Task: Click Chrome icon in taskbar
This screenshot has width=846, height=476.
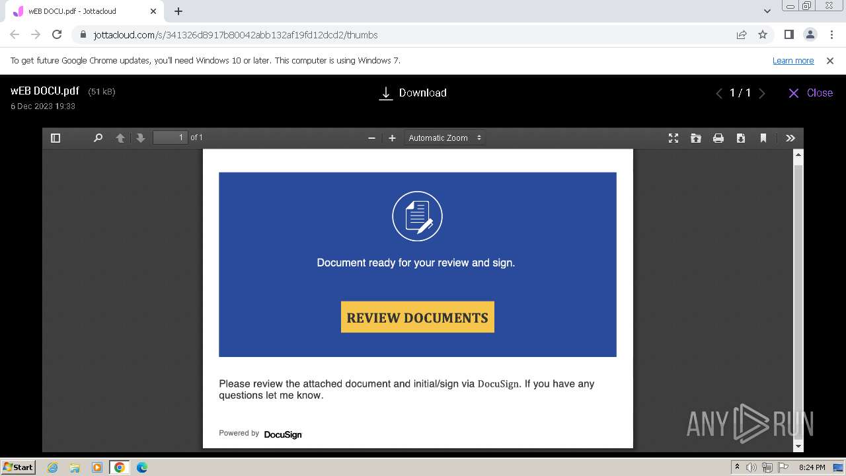Action: (120, 467)
